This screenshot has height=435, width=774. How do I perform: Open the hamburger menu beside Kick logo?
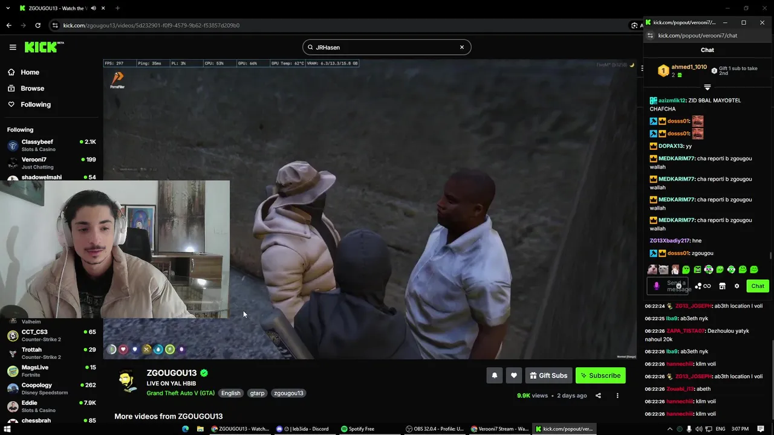(13, 47)
